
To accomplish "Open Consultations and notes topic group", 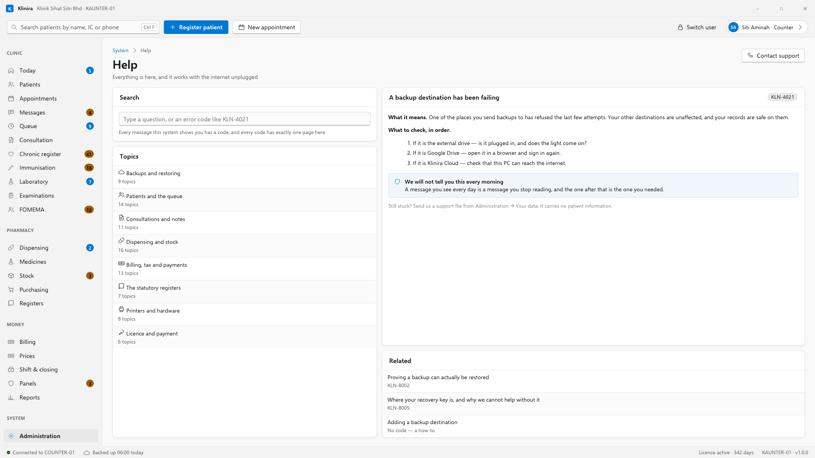I will click(x=244, y=223).
